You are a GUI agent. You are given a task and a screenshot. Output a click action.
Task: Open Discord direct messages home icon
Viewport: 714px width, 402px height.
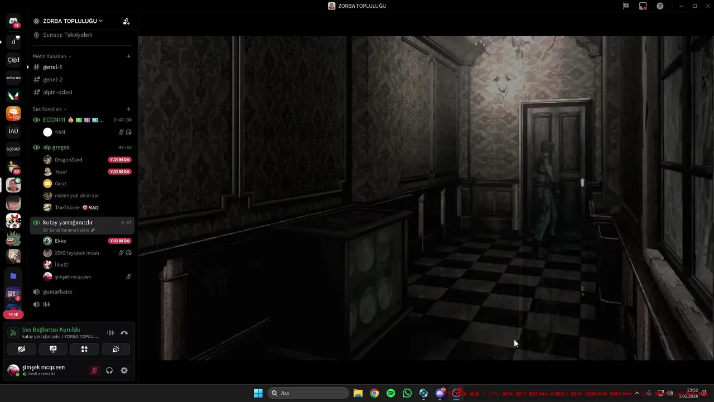point(13,21)
